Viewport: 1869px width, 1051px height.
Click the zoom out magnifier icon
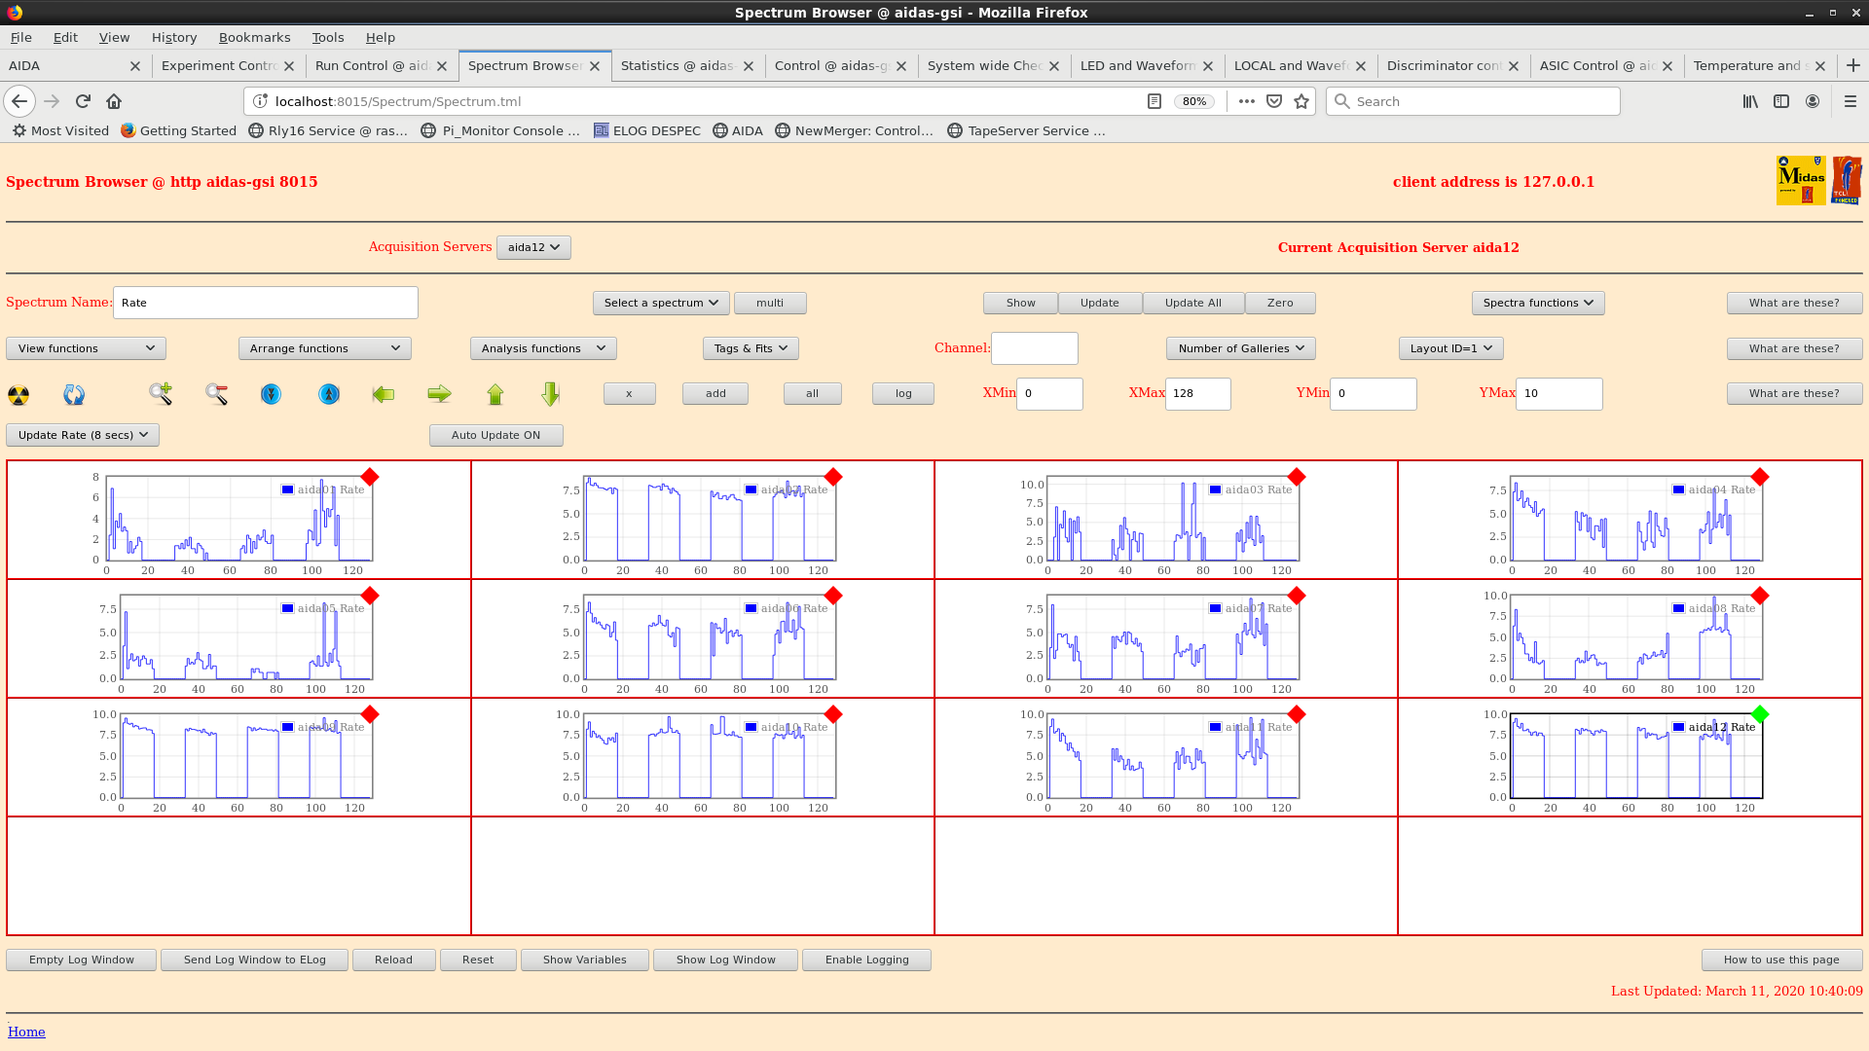[216, 394]
